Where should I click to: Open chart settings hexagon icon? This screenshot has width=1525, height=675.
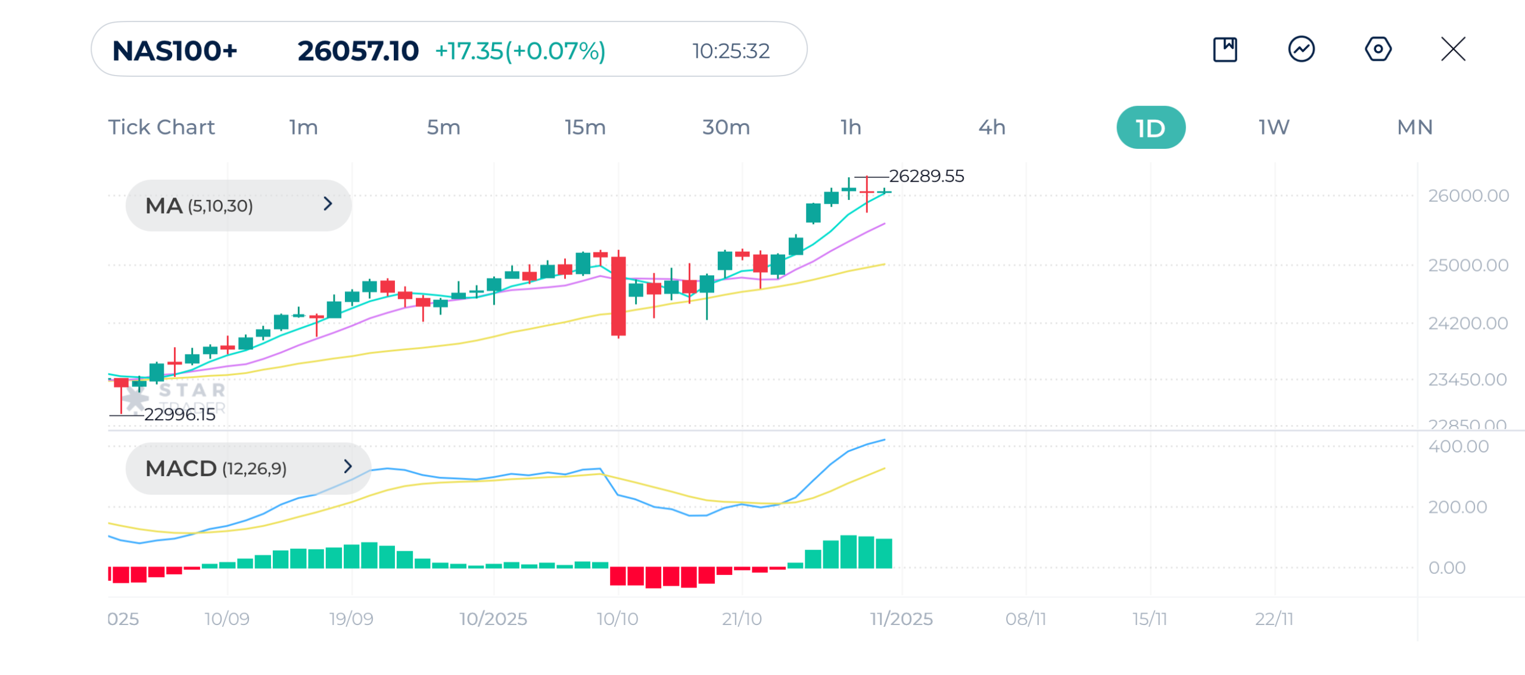(1377, 49)
